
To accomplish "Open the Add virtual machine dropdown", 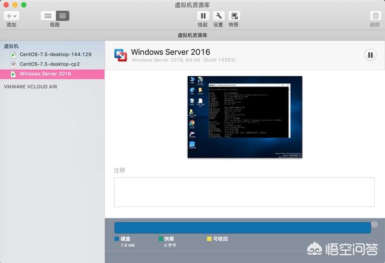I will tap(11, 16).
